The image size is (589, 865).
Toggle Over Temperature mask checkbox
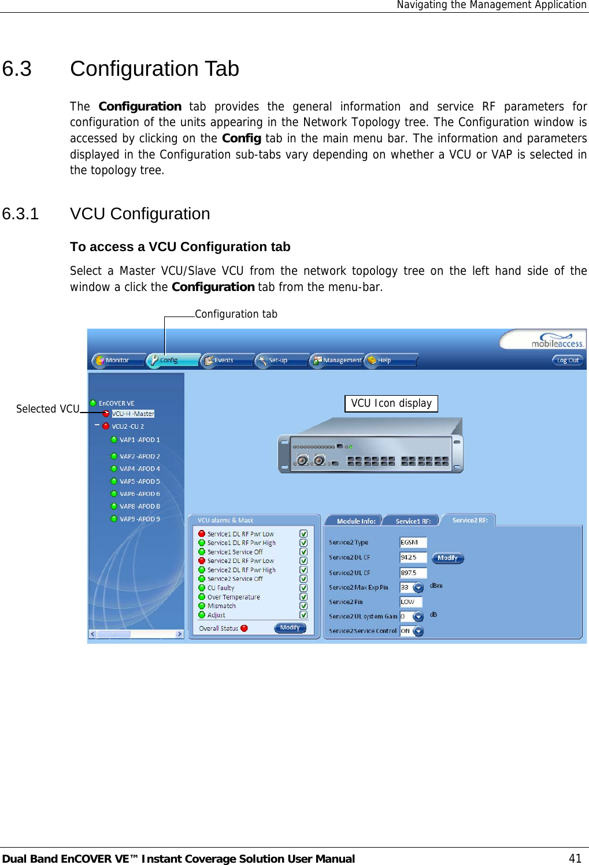(x=303, y=597)
